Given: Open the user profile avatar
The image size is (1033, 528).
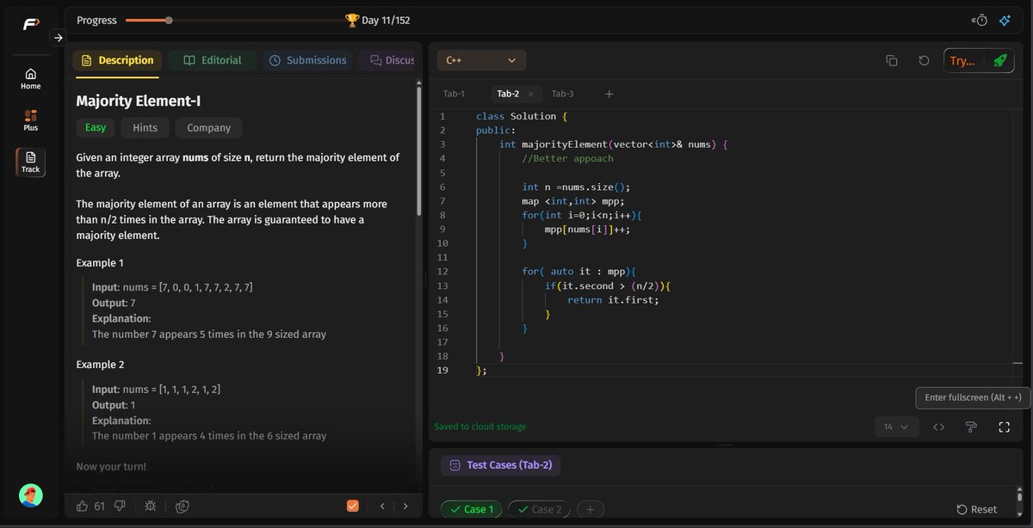Looking at the screenshot, I should point(31,495).
